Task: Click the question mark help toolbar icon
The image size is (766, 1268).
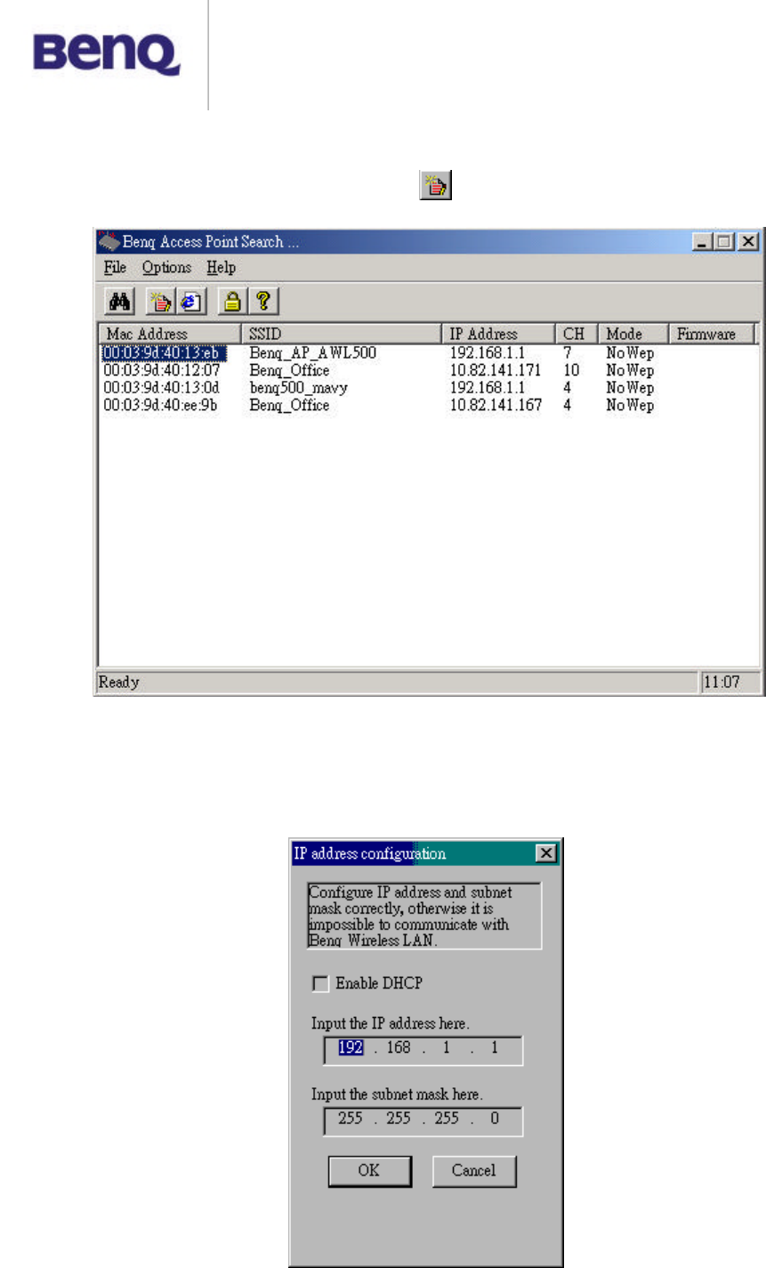Action: click(262, 302)
